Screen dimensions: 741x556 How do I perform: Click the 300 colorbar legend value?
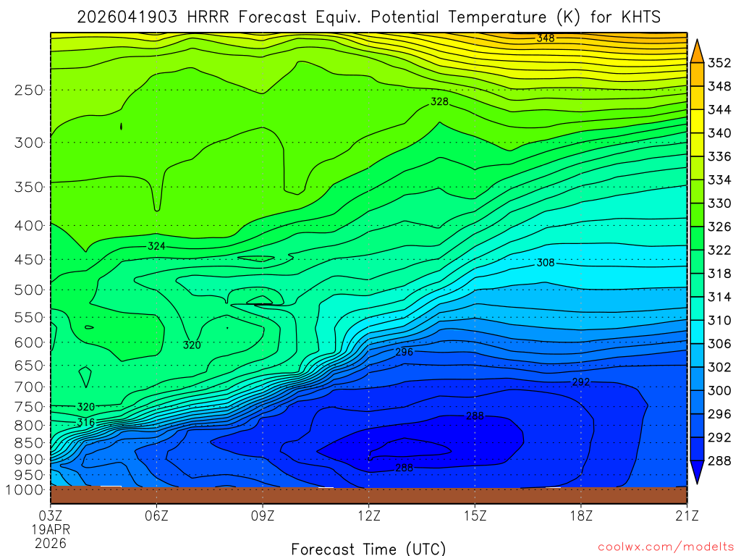coord(719,390)
